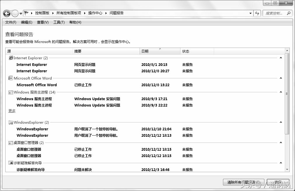Open the 查看 menu
Screen dimensions: 295x191
tap(42, 22)
